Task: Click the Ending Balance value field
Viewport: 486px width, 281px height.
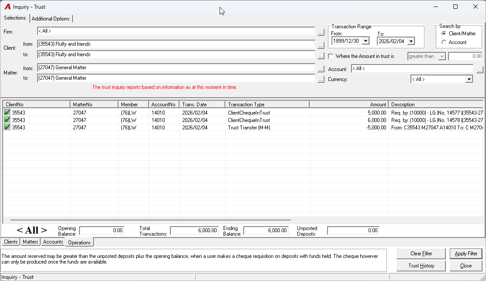Action: click(x=266, y=230)
